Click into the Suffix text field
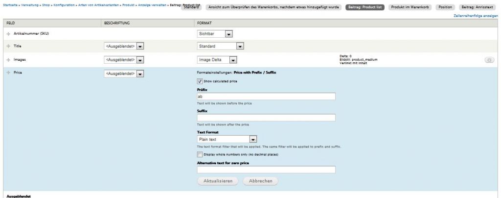 pyautogui.click(x=266, y=118)
